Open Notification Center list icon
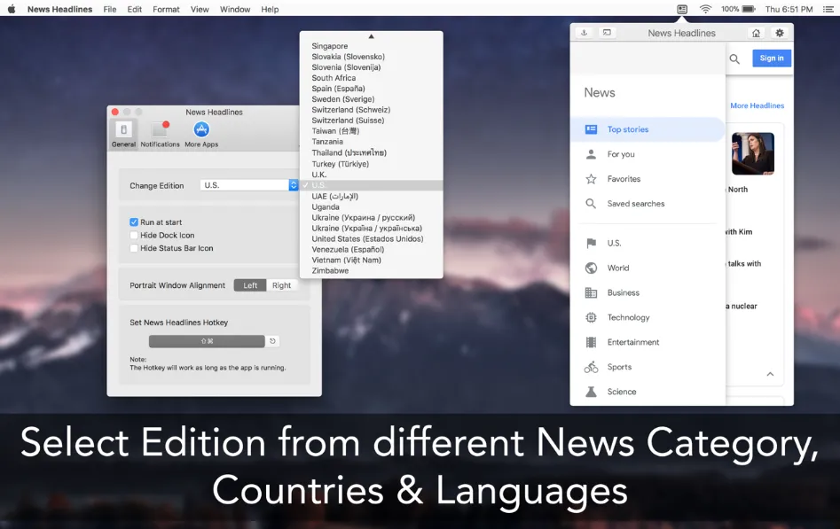This screenshot has width=840, height=529. point(828,9)
